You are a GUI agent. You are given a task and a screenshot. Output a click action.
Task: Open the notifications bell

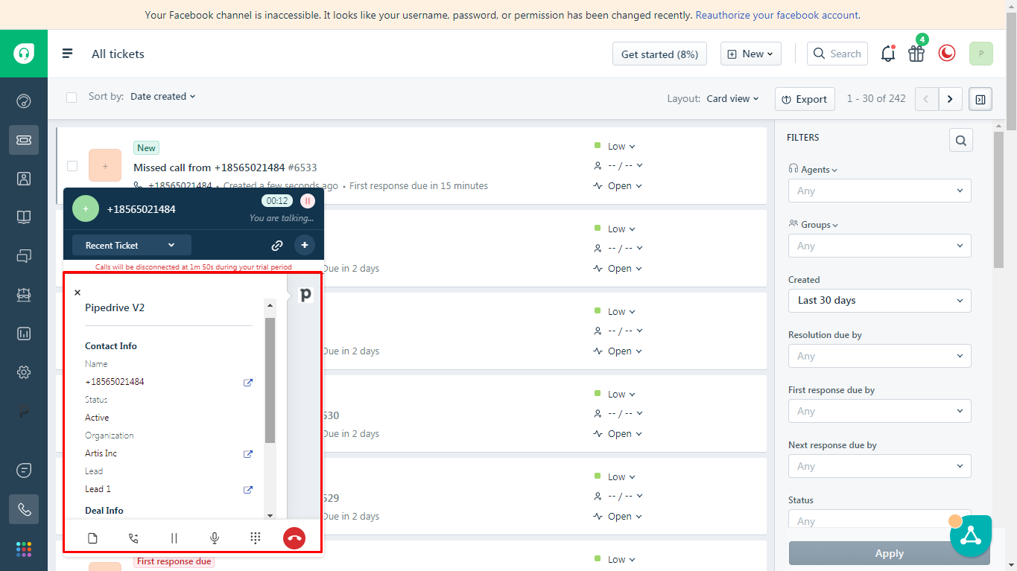(x=887, y=54)
